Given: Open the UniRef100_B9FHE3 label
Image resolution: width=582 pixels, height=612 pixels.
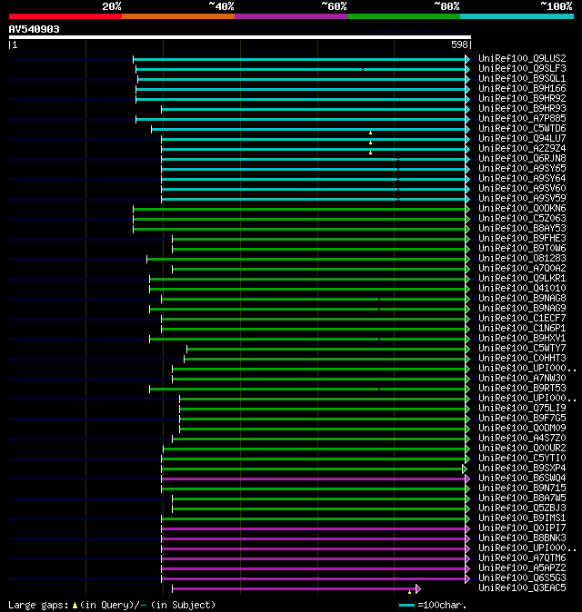Looking at the screenshot, I should tap(522, 239).
